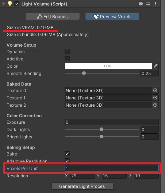Viewport: 165px width, 193px height.
Task: Click the Dark Lights slider handle
Action: click(101, 129)
